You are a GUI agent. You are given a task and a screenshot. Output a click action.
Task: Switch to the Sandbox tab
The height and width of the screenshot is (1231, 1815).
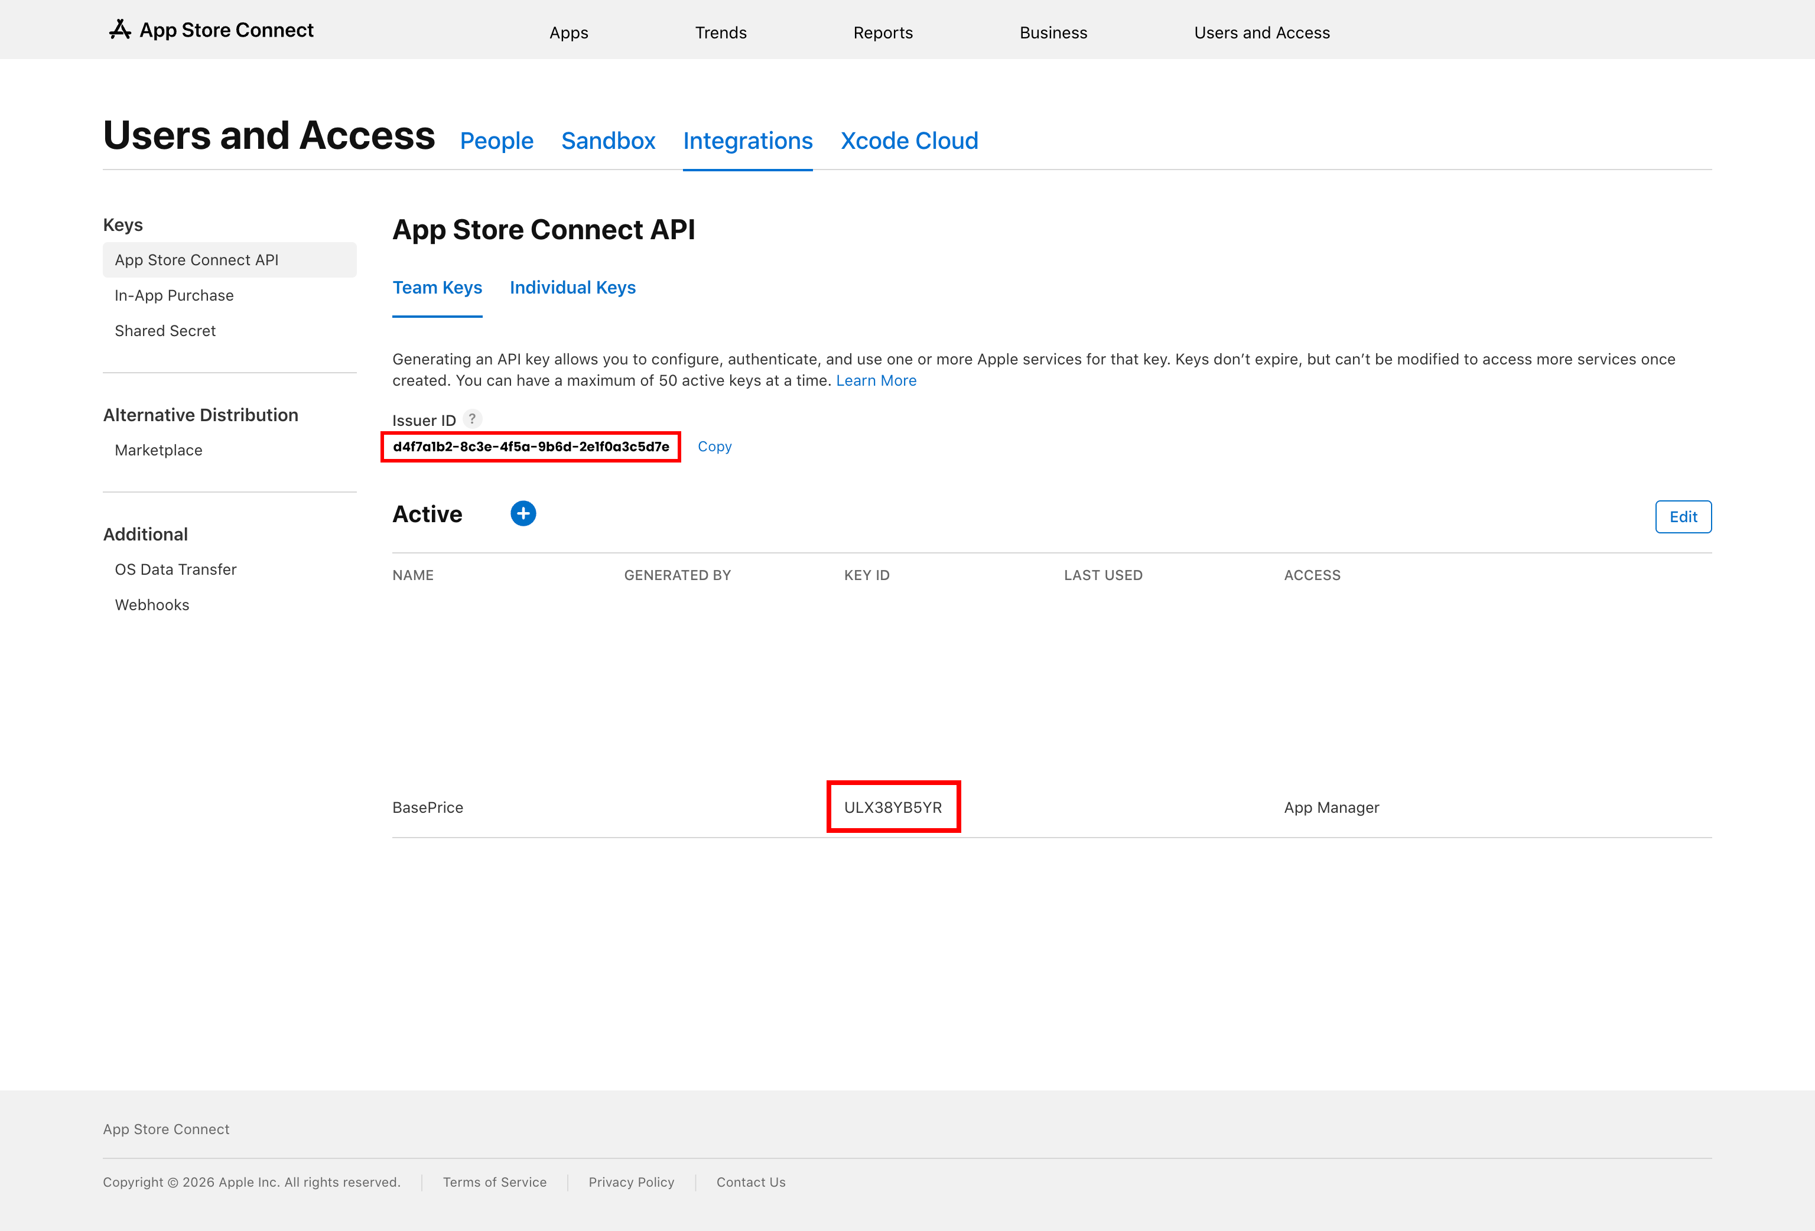609,141
